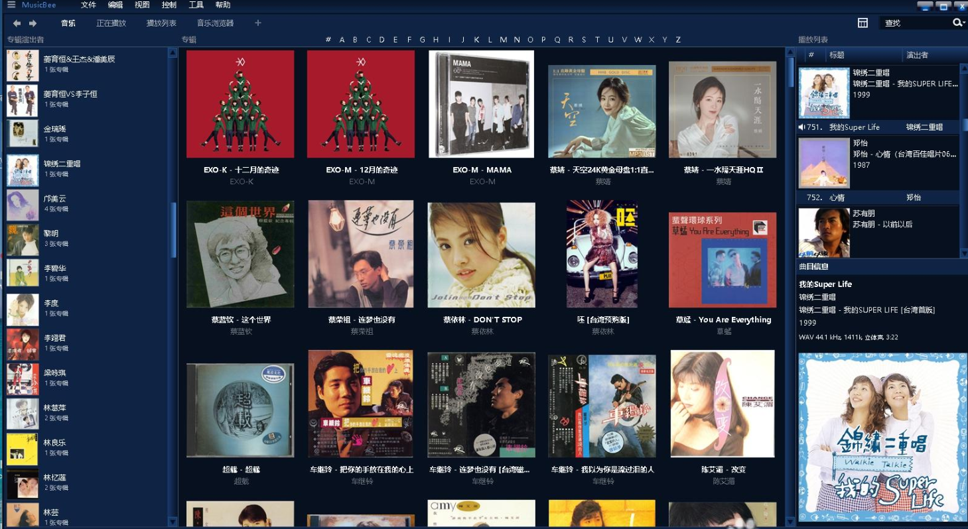
Task: Open the 工具 menu
Action: [x=196, y=5]
